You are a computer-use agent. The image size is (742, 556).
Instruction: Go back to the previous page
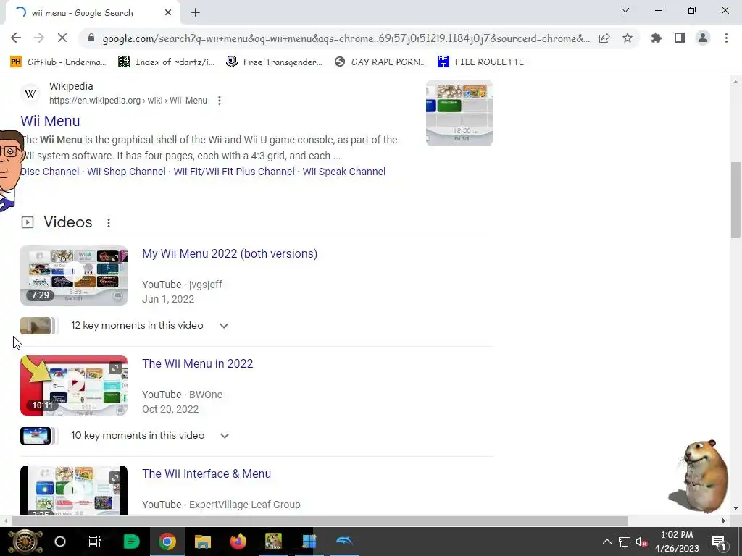[16, 38]
